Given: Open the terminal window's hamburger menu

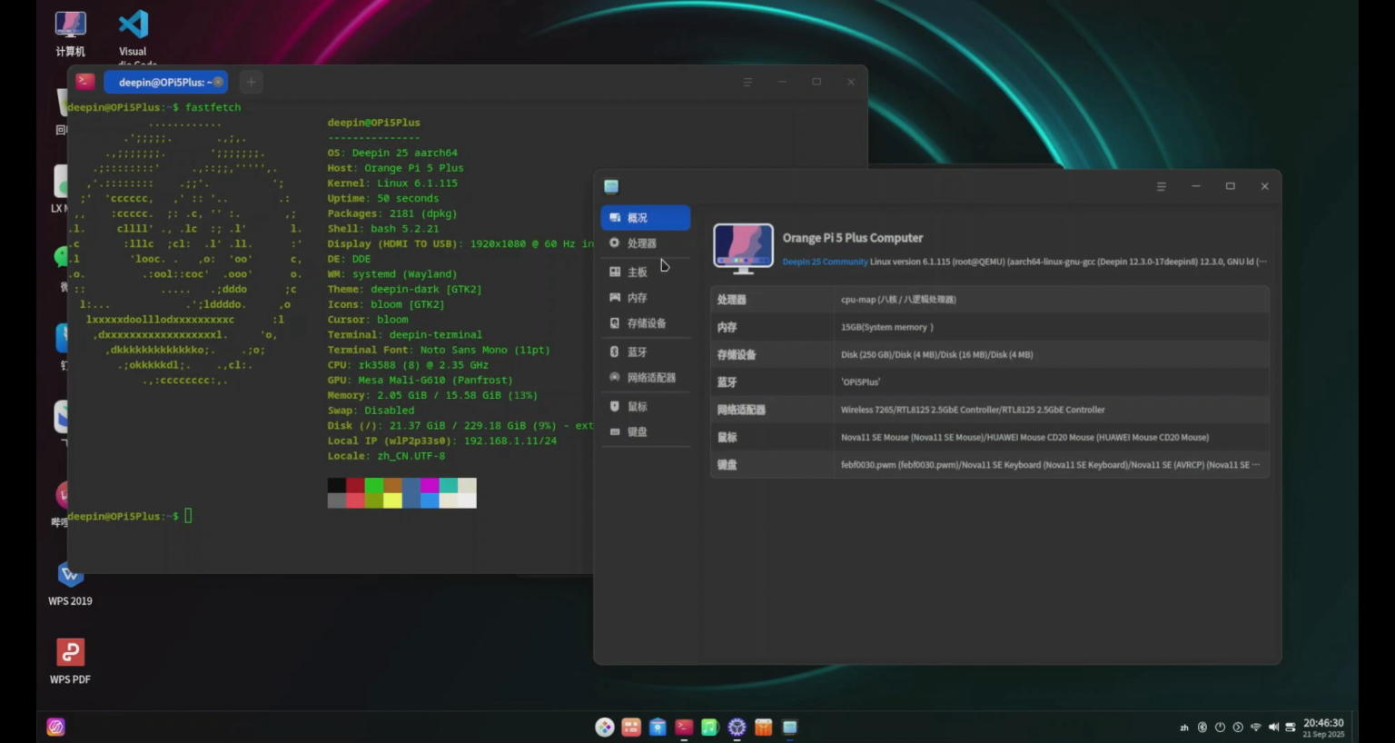Looking at the screenshot, I should pyautogui.click(x=747, y=82).
